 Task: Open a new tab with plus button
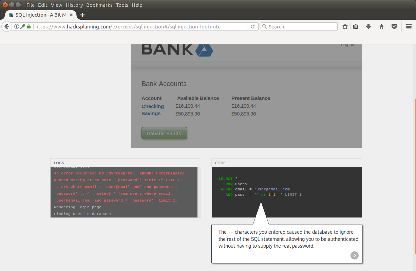point(82,15)
